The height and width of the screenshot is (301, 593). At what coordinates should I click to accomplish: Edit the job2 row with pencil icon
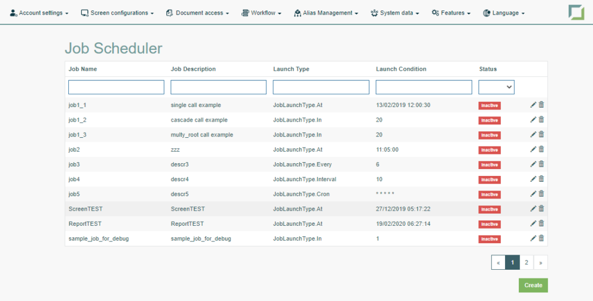point(533,149)
